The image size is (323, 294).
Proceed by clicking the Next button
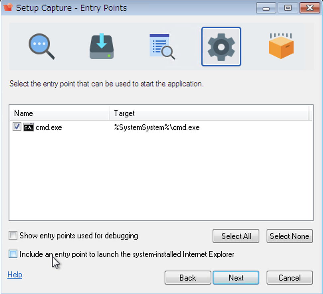236,278
